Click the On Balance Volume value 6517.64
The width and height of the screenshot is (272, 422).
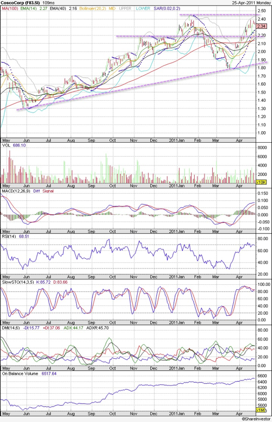[48, 374]
